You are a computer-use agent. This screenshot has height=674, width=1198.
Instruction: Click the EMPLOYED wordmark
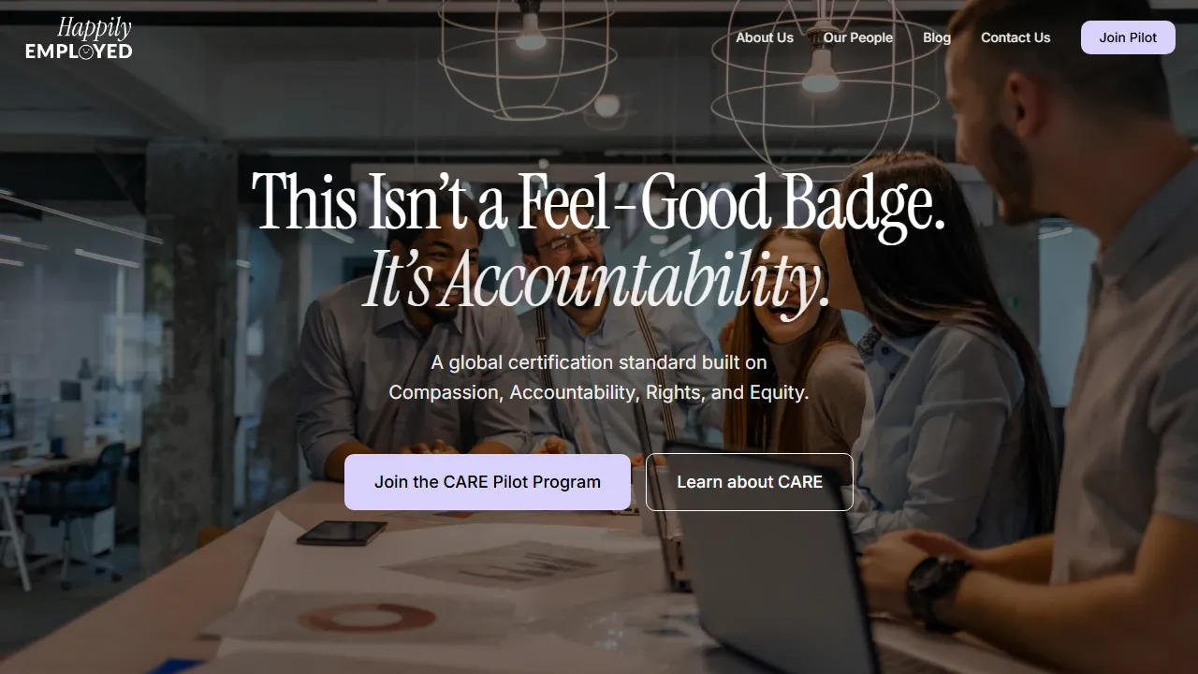(78, 51)
